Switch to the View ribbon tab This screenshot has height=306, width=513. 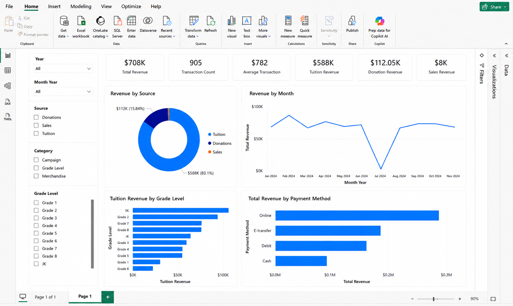click(106, 6)
